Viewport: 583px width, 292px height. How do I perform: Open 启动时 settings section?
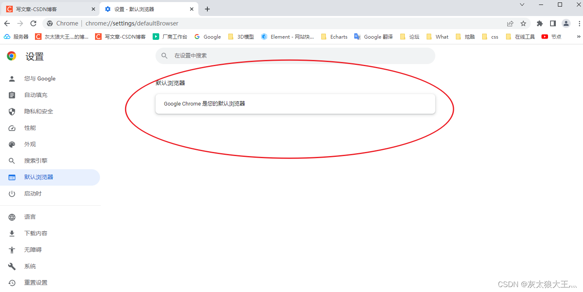point(50,193)
